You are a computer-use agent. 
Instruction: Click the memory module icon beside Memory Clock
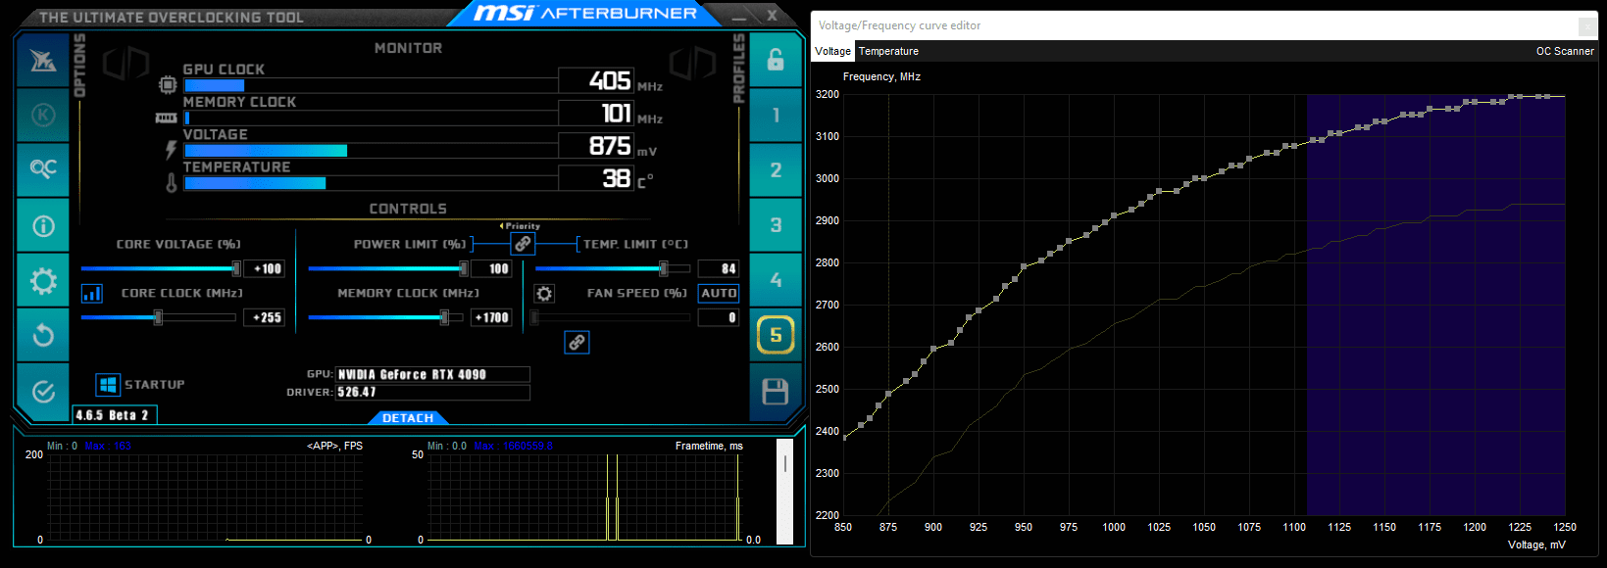[x=167, y=118]
